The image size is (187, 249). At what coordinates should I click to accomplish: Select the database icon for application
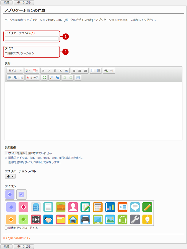36,207
